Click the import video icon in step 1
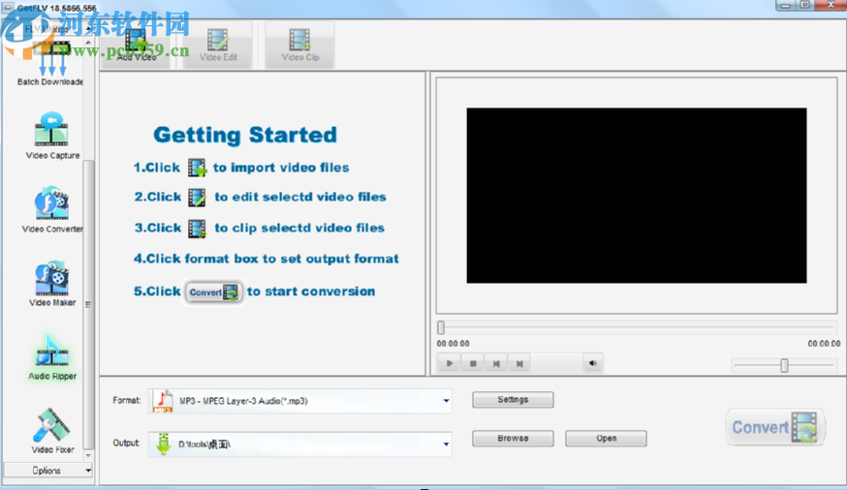Image resolution: width=847 pixels, height=490 pixels. pyautogui.click(x=197, y=168)
